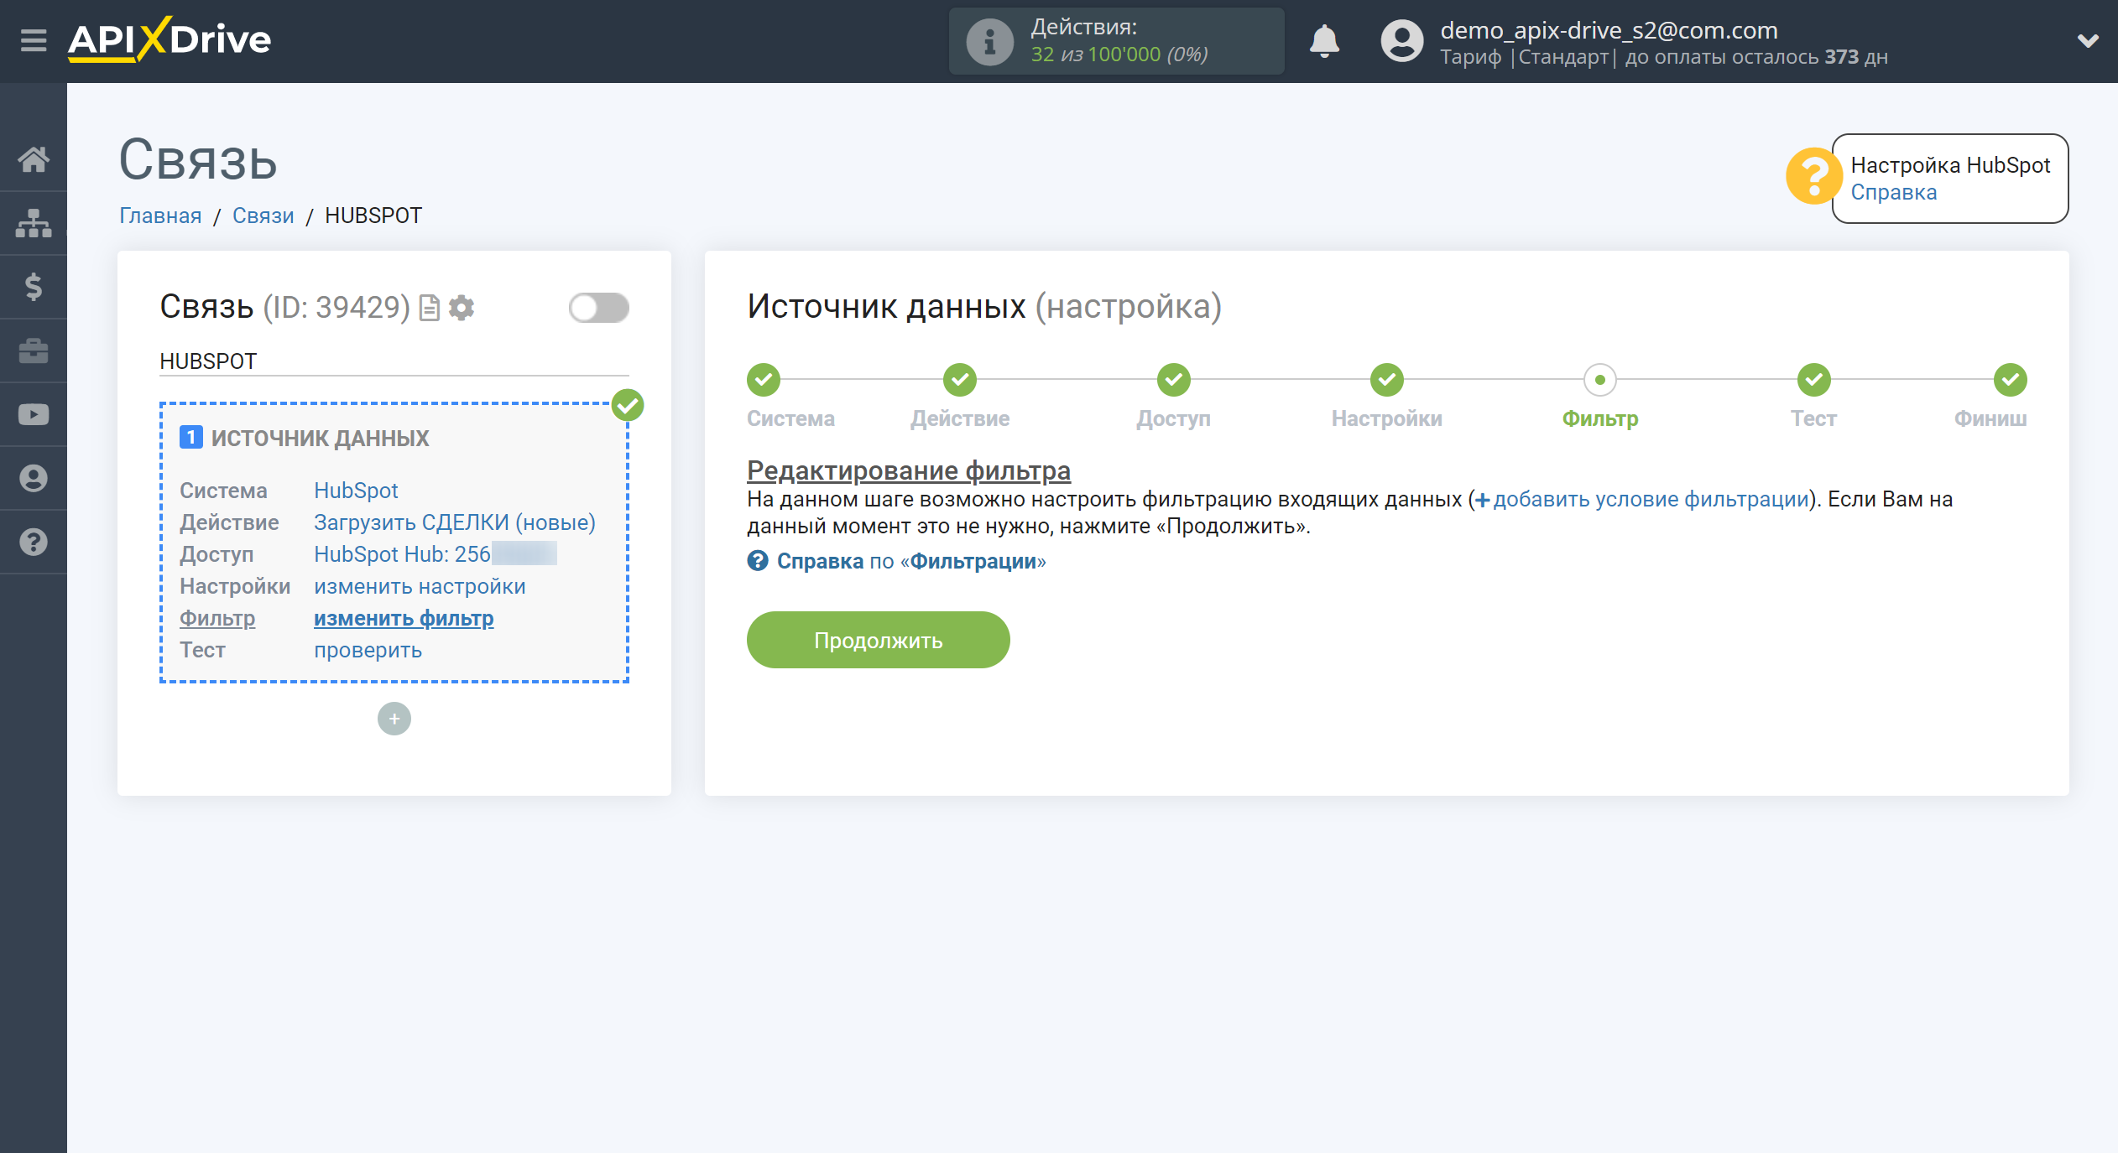Open Справка по Фильтрации link
This screenshot has width=2118, height=1153.
(910, 561)
